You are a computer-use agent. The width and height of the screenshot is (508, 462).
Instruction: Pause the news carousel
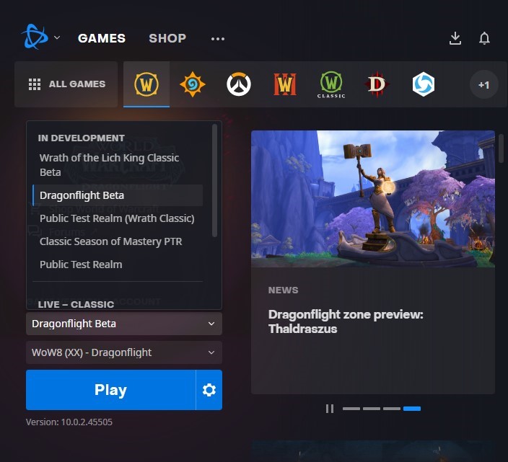click(x=330, y=409)
